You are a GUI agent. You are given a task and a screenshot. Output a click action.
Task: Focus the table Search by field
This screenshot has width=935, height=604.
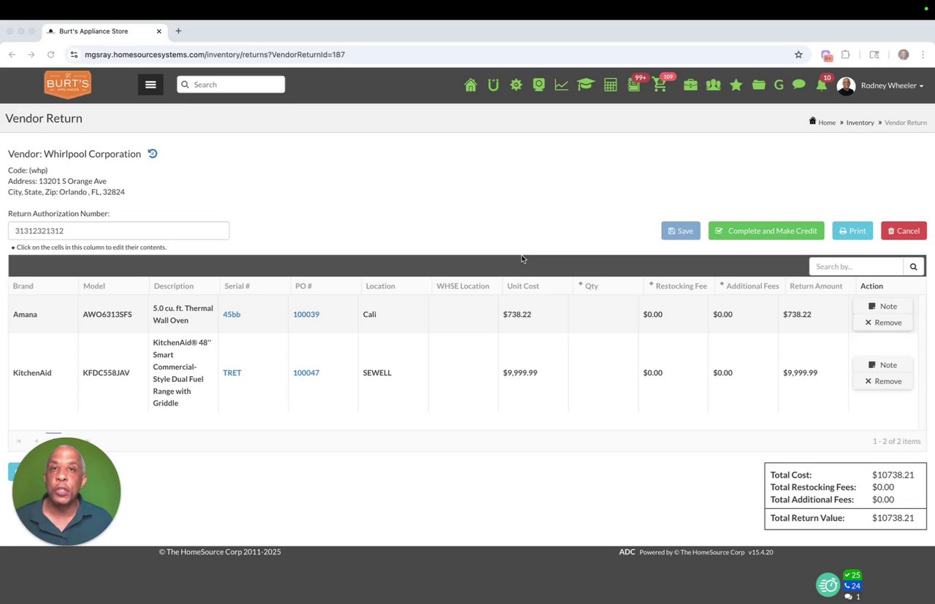(856, 267)
